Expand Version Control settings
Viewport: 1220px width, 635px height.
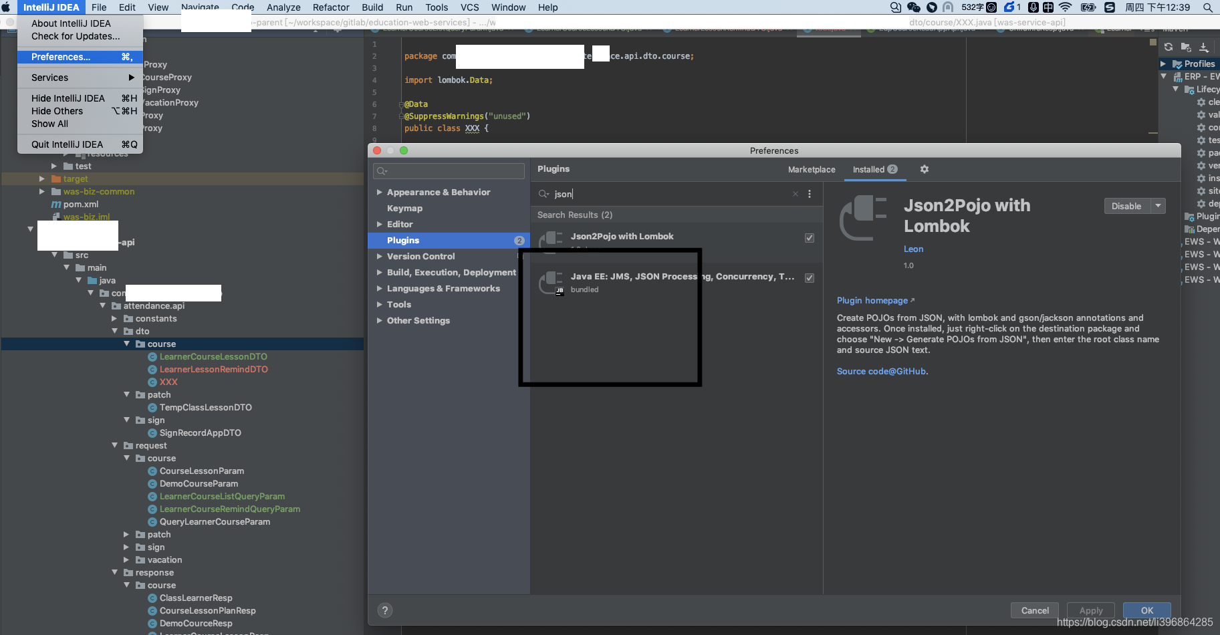379,257
